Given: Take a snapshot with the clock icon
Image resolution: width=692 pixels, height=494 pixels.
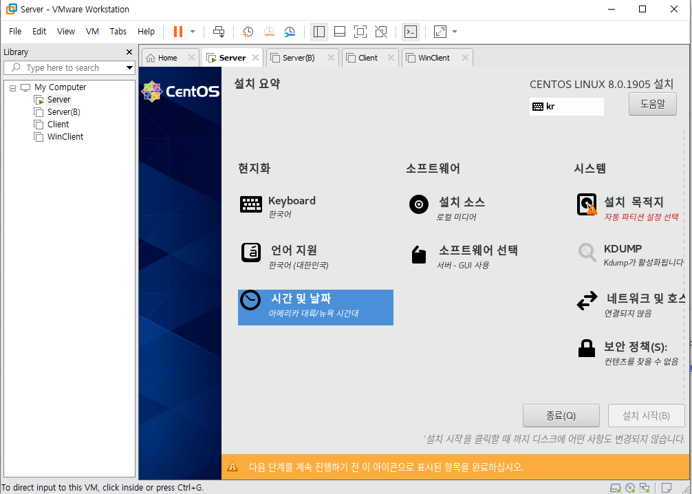Looking at the screenshot, I should click(248, 32).
